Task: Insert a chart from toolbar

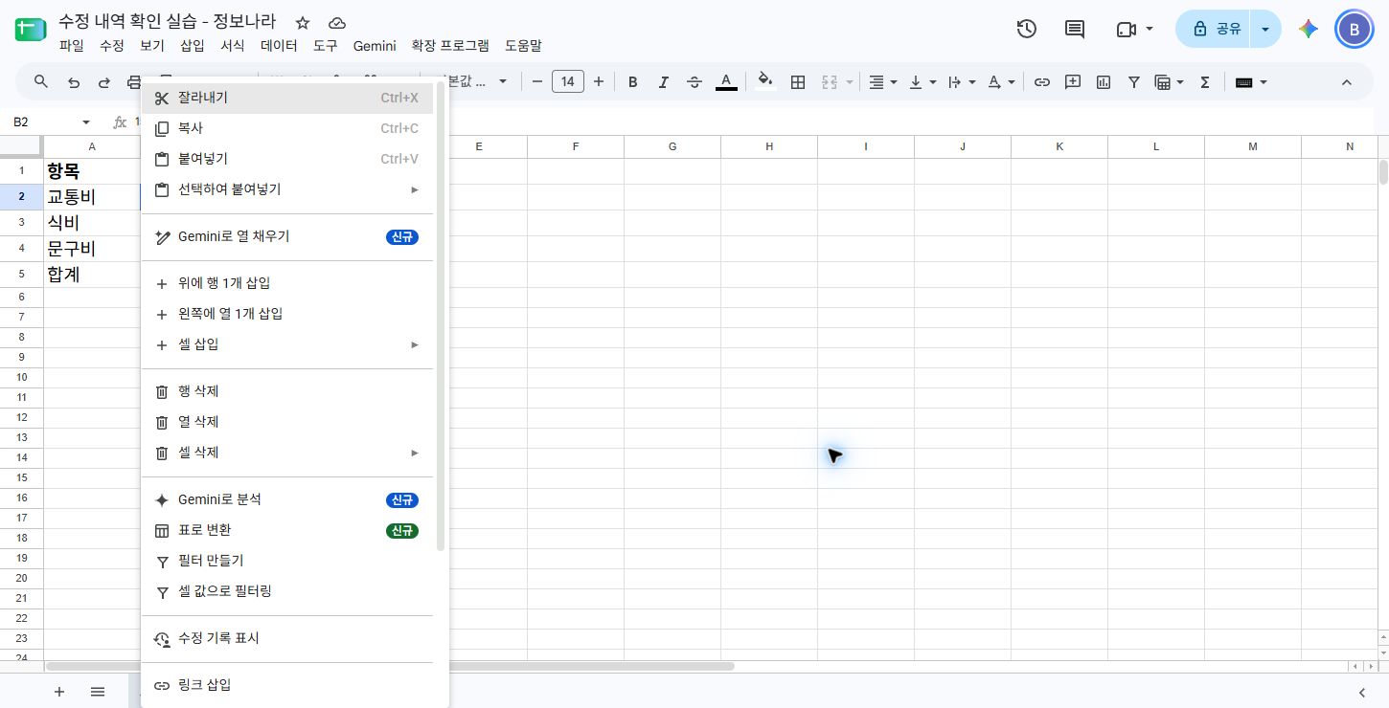Action: click(1104, 82)
